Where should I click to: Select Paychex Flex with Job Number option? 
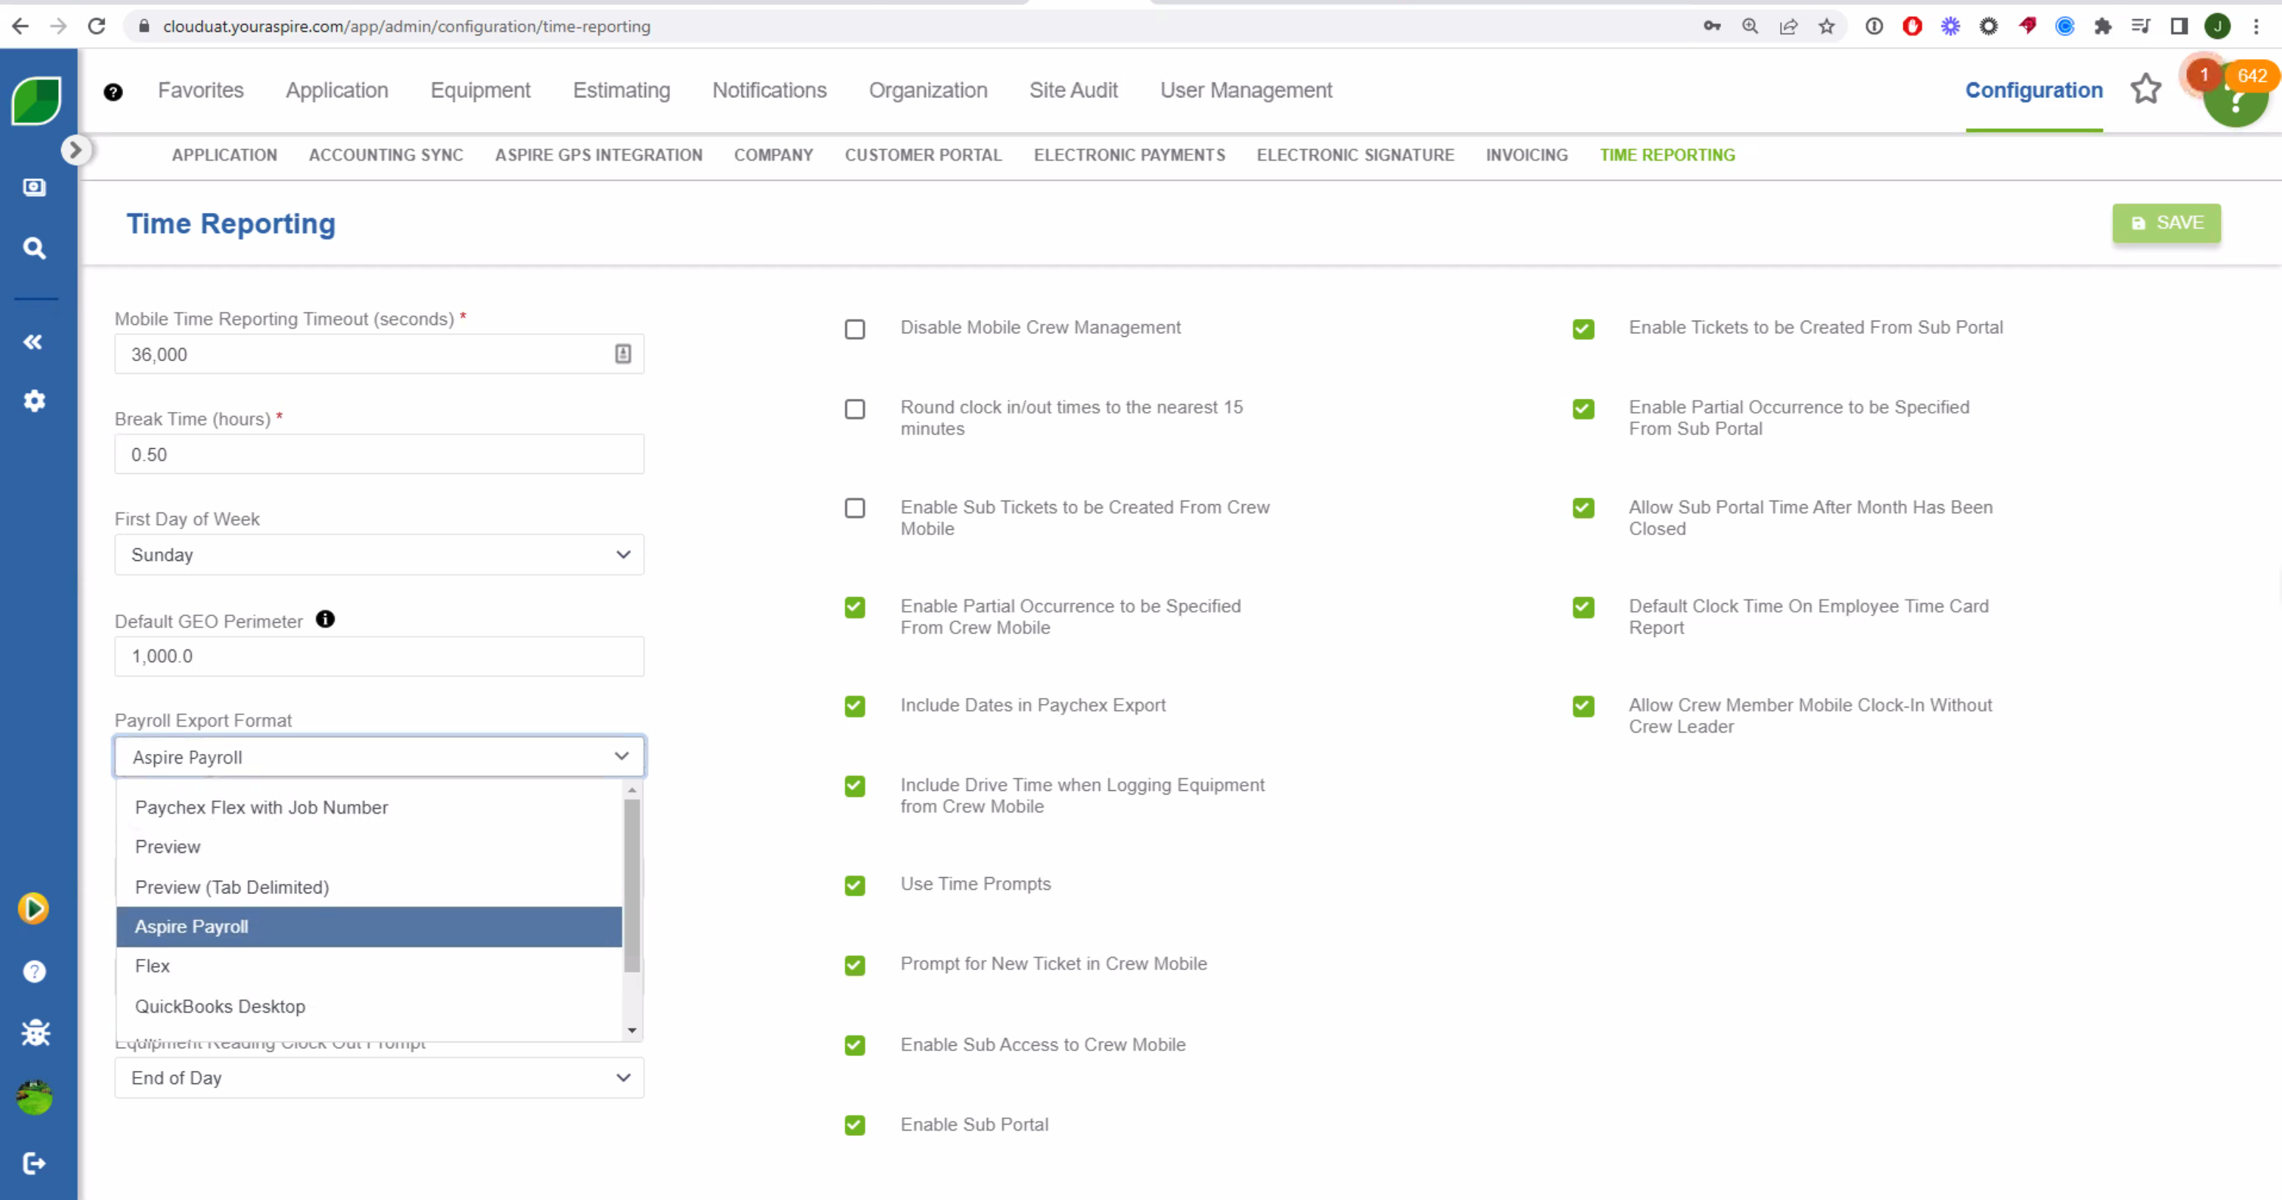click(x=369, y=808)
